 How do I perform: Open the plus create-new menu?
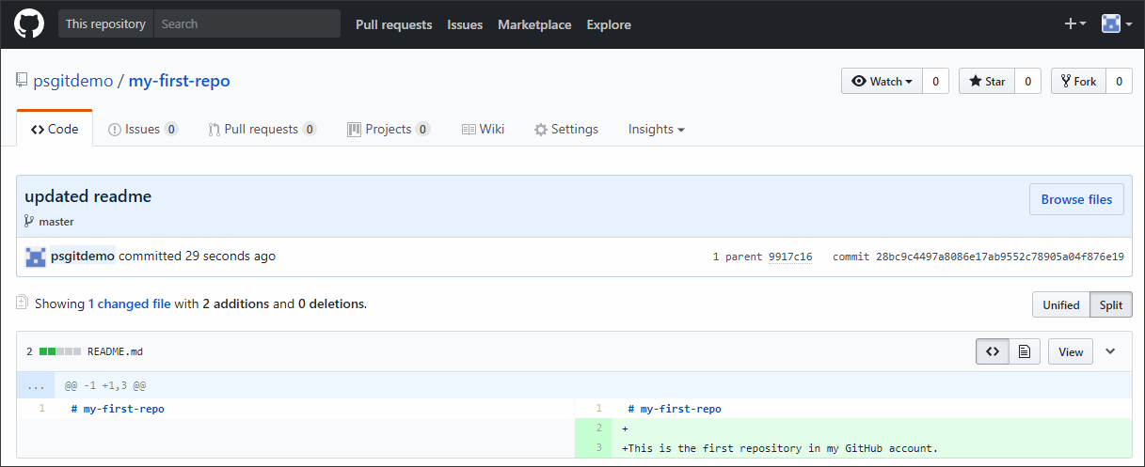pos(1074,24)
